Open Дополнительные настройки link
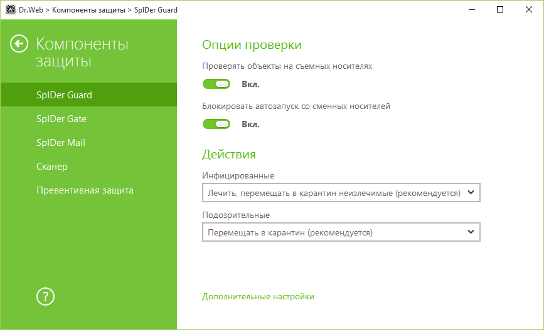The image size is (544, 330). [x=258, y=296]
